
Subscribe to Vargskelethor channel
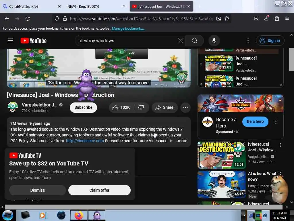coord(83,108)
